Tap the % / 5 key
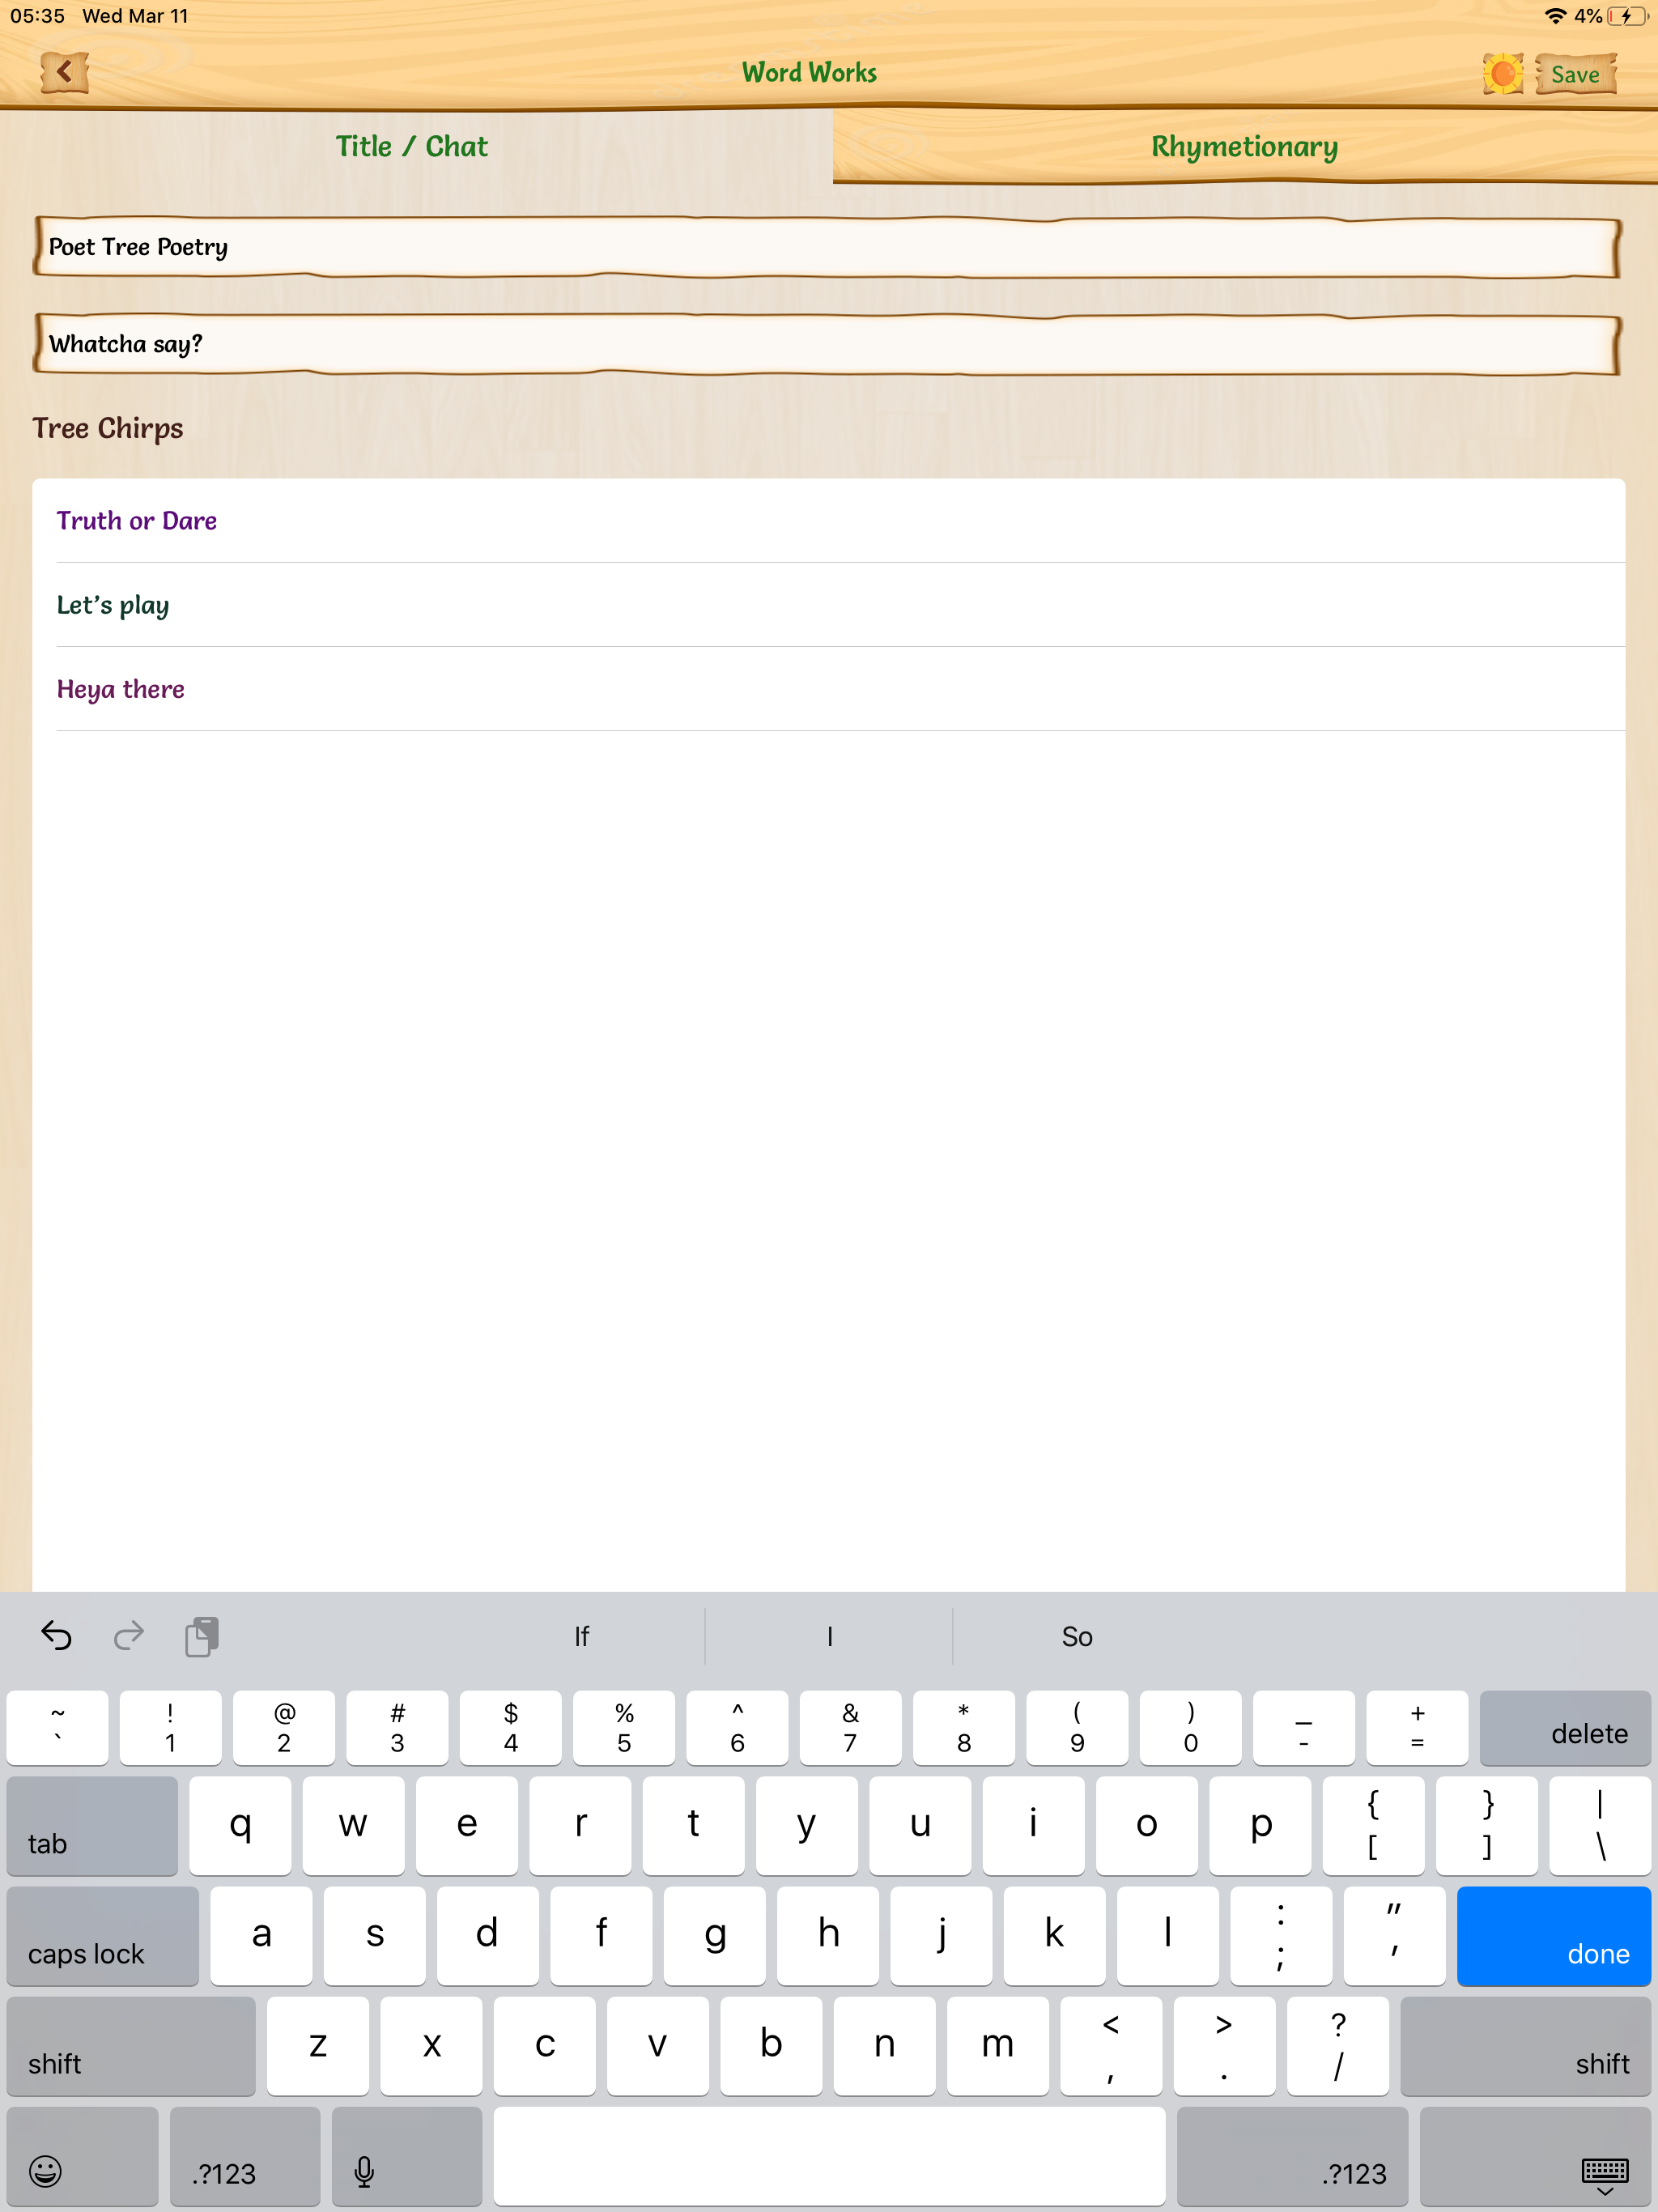 624,1729
